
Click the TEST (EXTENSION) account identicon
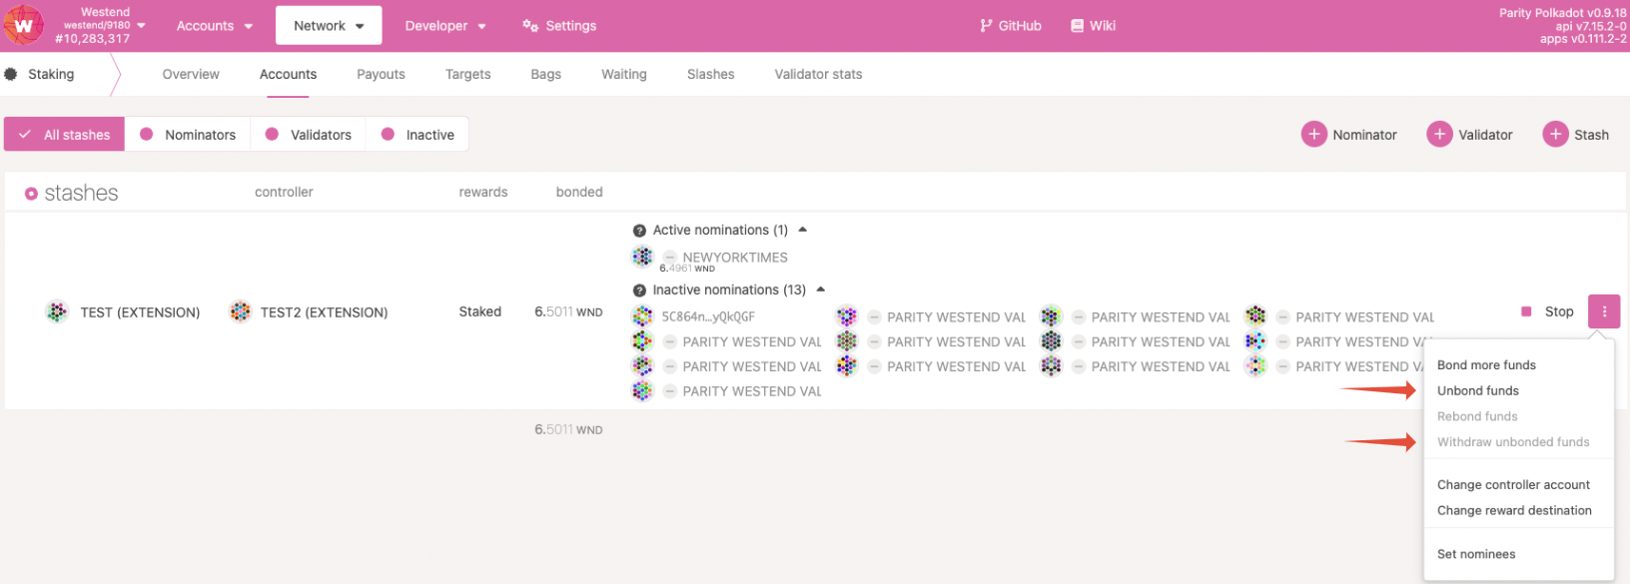coord(57,311)
